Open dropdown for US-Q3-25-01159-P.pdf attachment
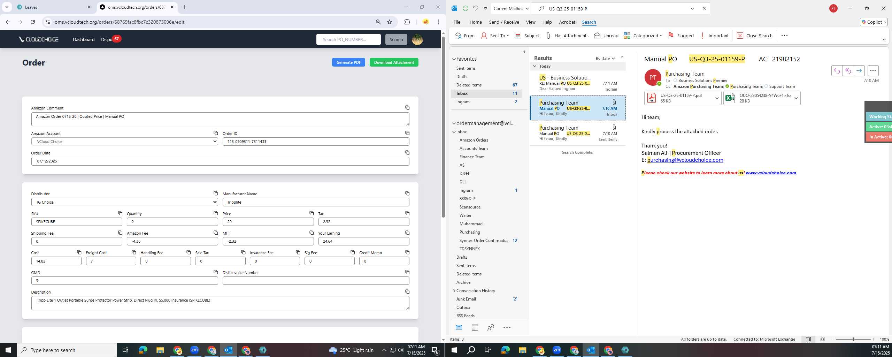Viewport: 892px width, 357px height. coord(717,98)
